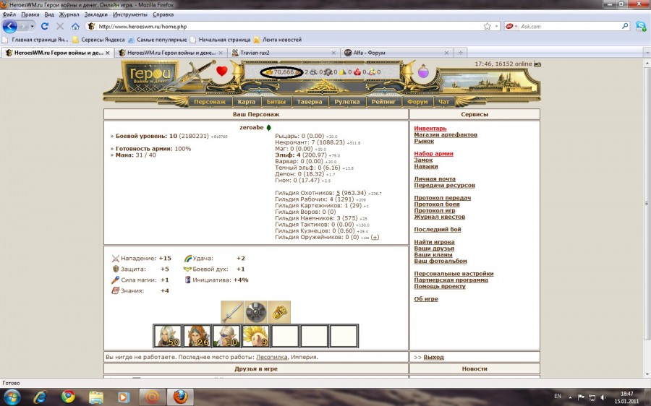Open the Закладки menu
The width and height of the screenshot is (651, 406).
click(x=96, y=14)
